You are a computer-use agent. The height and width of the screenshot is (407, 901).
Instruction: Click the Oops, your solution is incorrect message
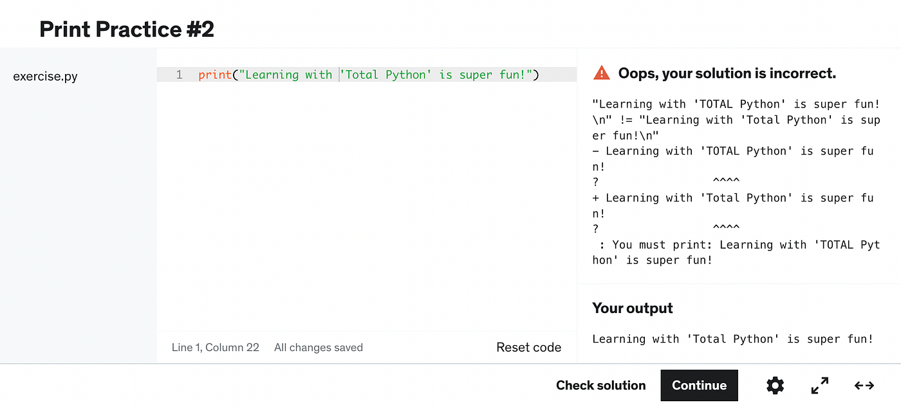click(727, 73)
